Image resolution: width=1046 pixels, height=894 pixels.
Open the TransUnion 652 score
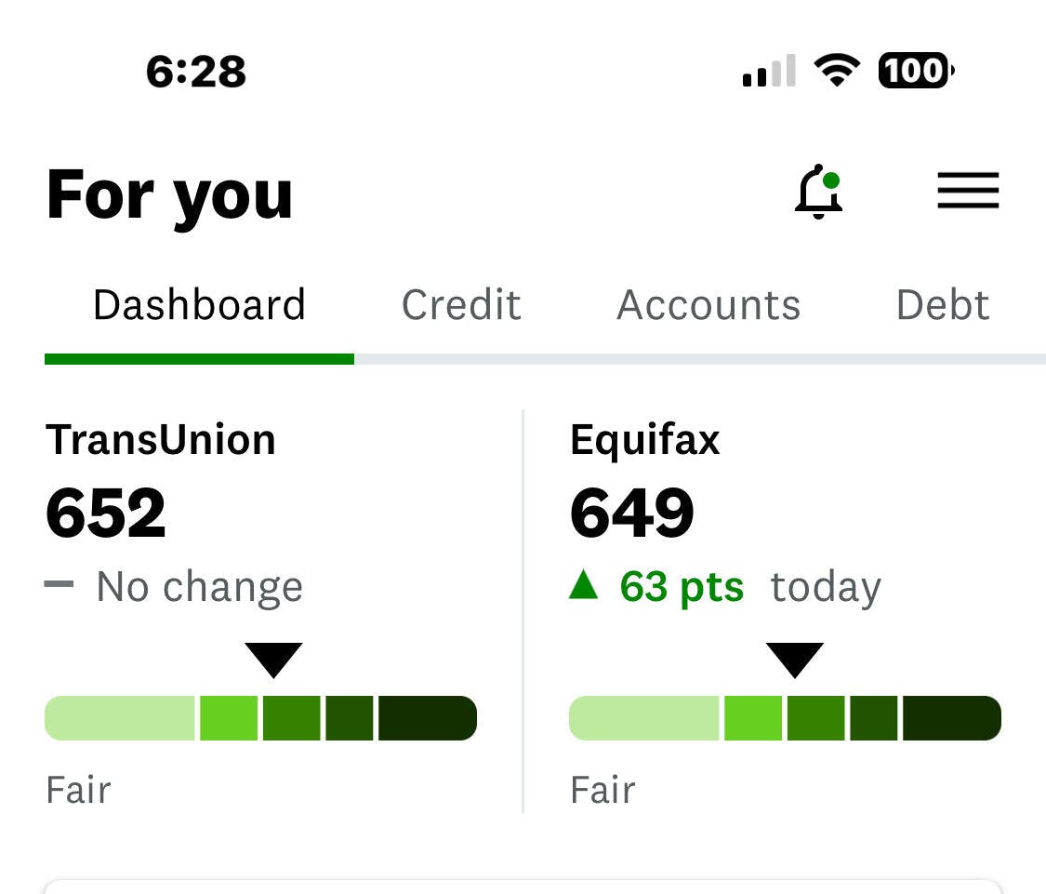(x=106, y=514)
